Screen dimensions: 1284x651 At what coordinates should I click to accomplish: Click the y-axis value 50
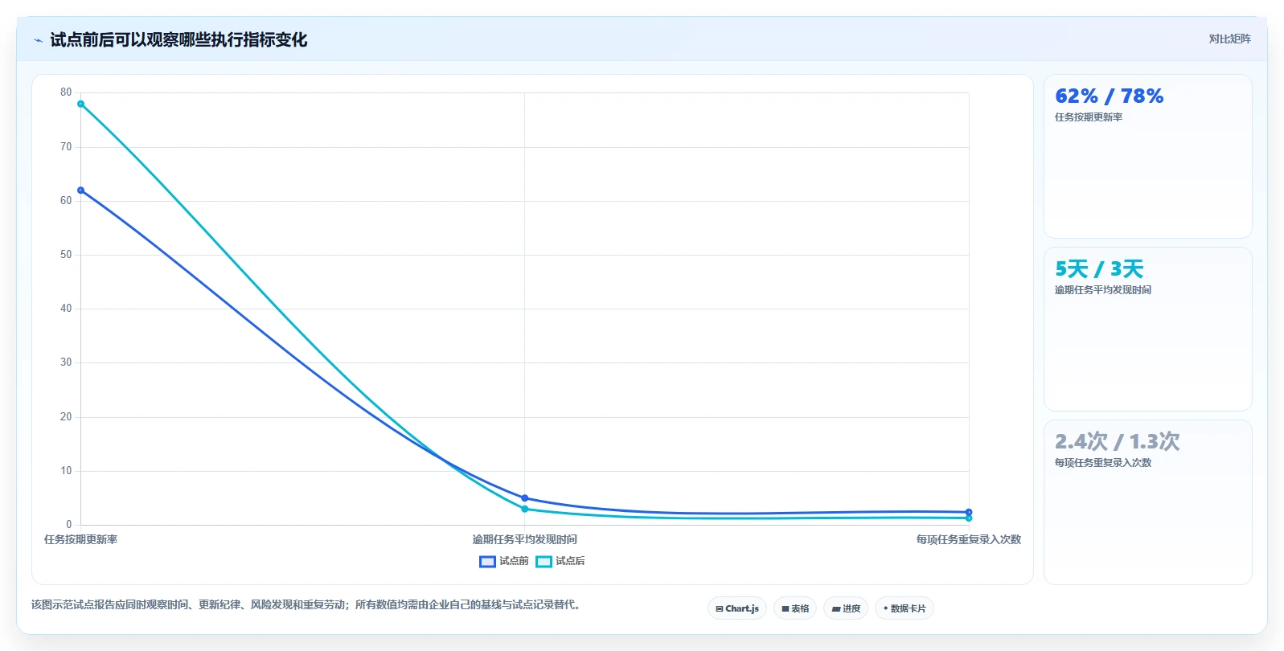pos(66,255)
